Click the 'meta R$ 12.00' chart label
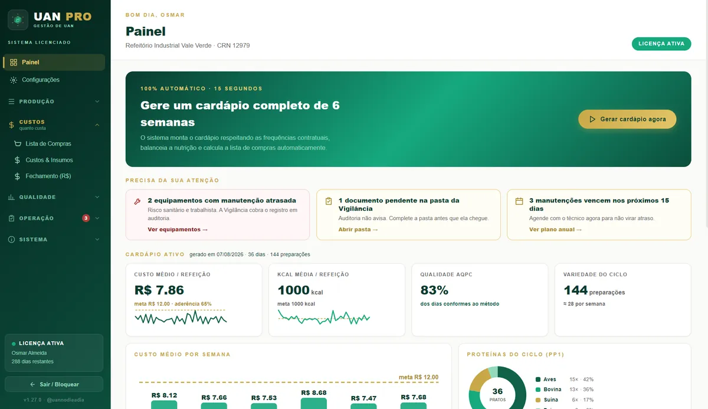708x409 pixels. (418, 378)
